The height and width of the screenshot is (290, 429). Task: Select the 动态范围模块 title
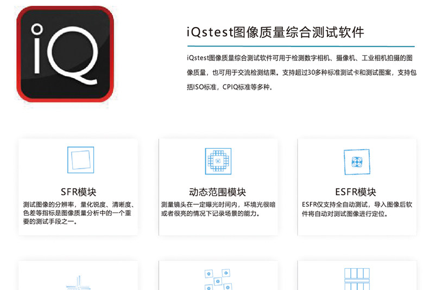coord(218,192)
